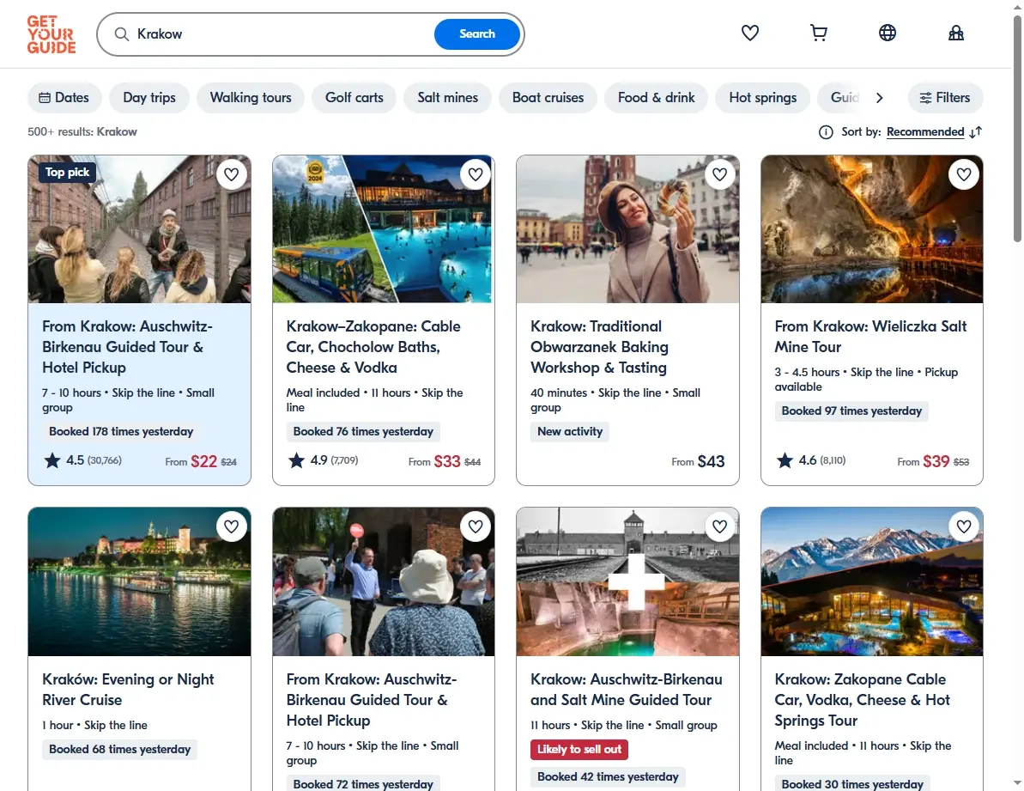Select the Food & drink category
This screenshot has width=1024, height=791.
[x=657, y=98]
